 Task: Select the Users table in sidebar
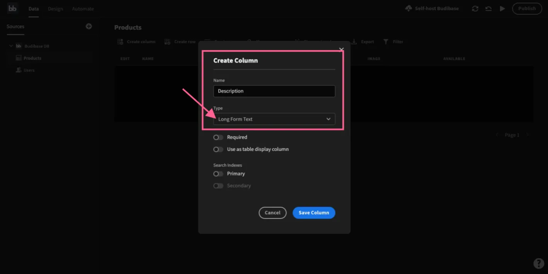coord(29,70)
